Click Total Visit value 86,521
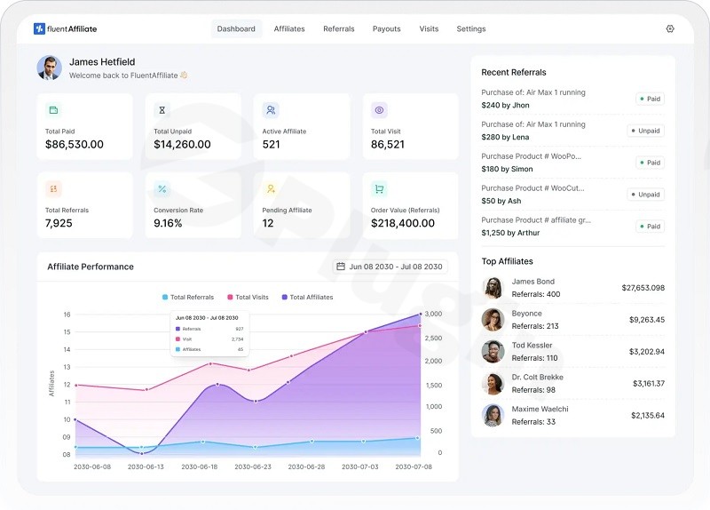 pos(388,145)
